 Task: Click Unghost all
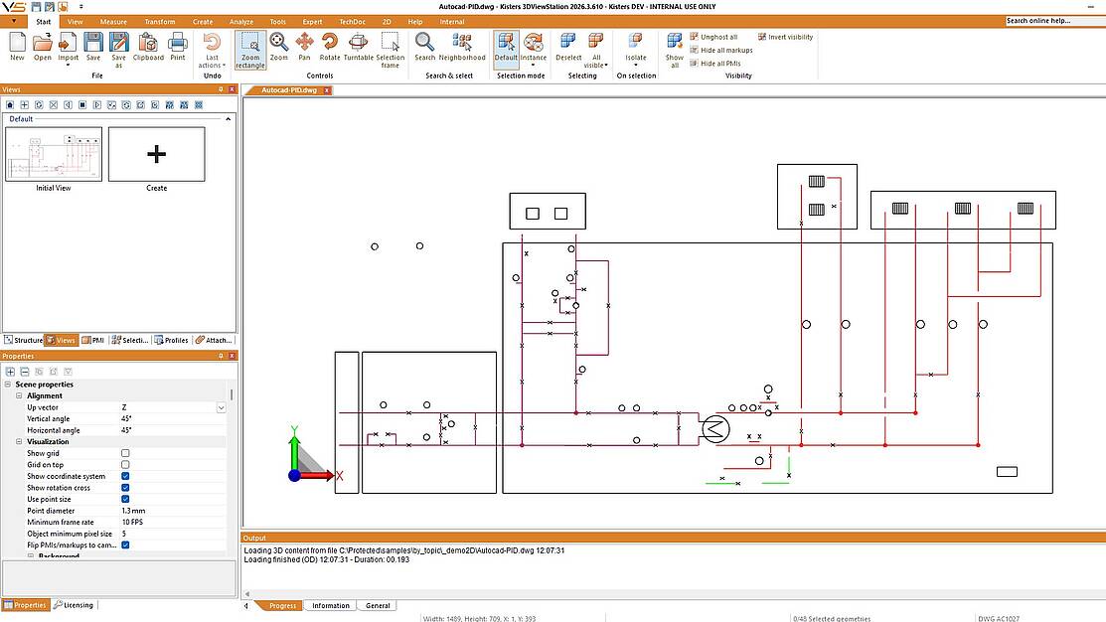point(713,37)
